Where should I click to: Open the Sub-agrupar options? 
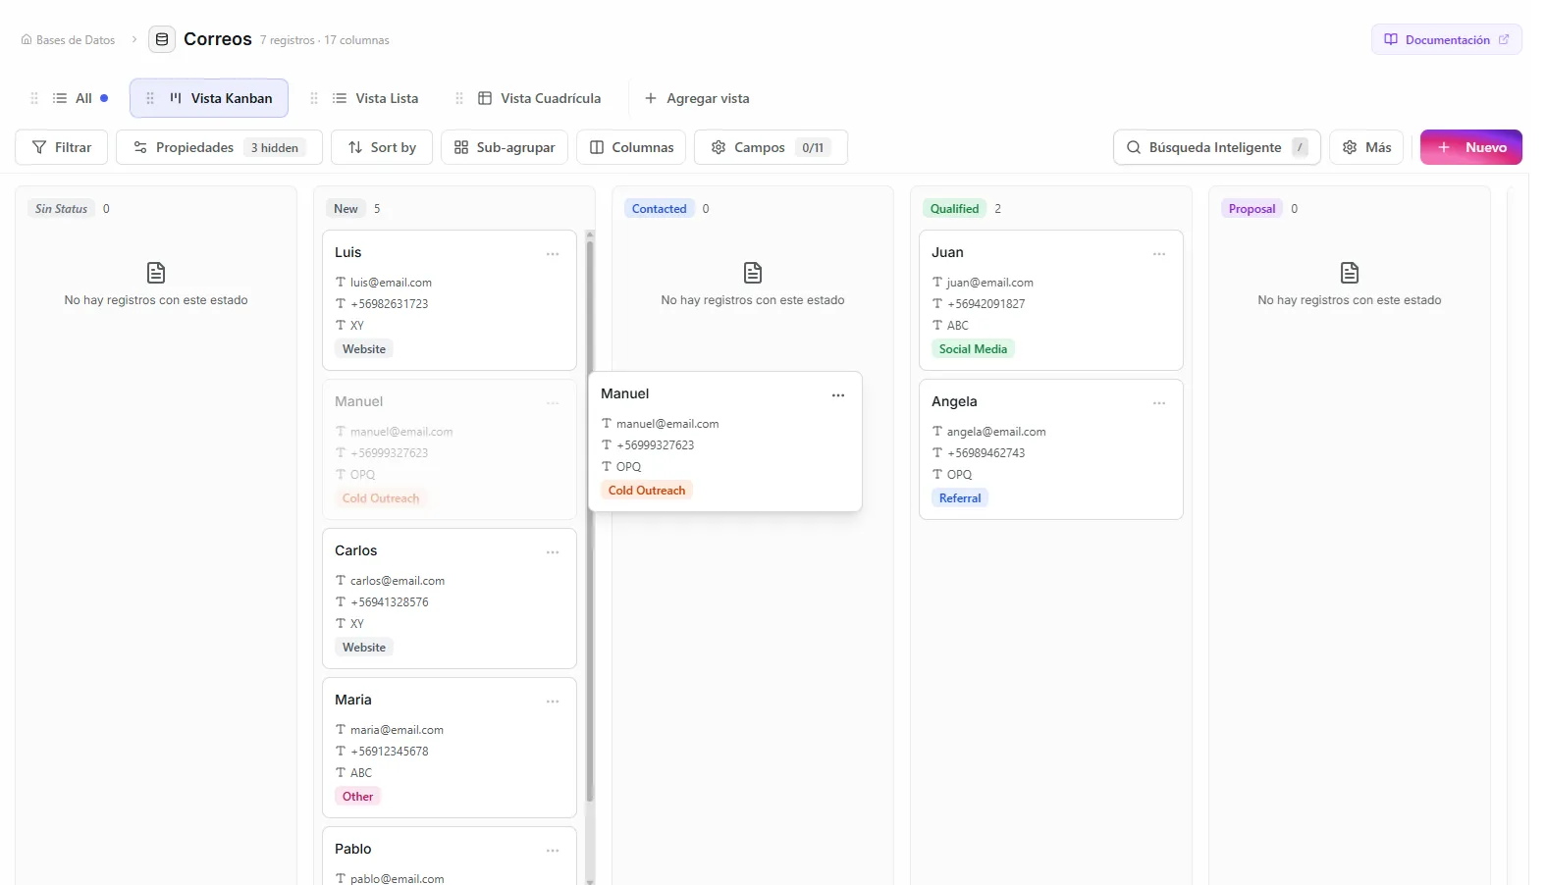[505, 147]
